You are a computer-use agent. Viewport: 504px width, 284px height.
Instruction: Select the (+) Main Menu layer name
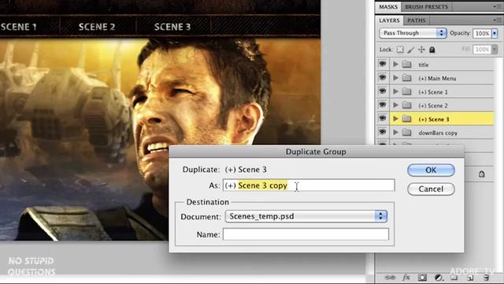[x=437, y=78]
